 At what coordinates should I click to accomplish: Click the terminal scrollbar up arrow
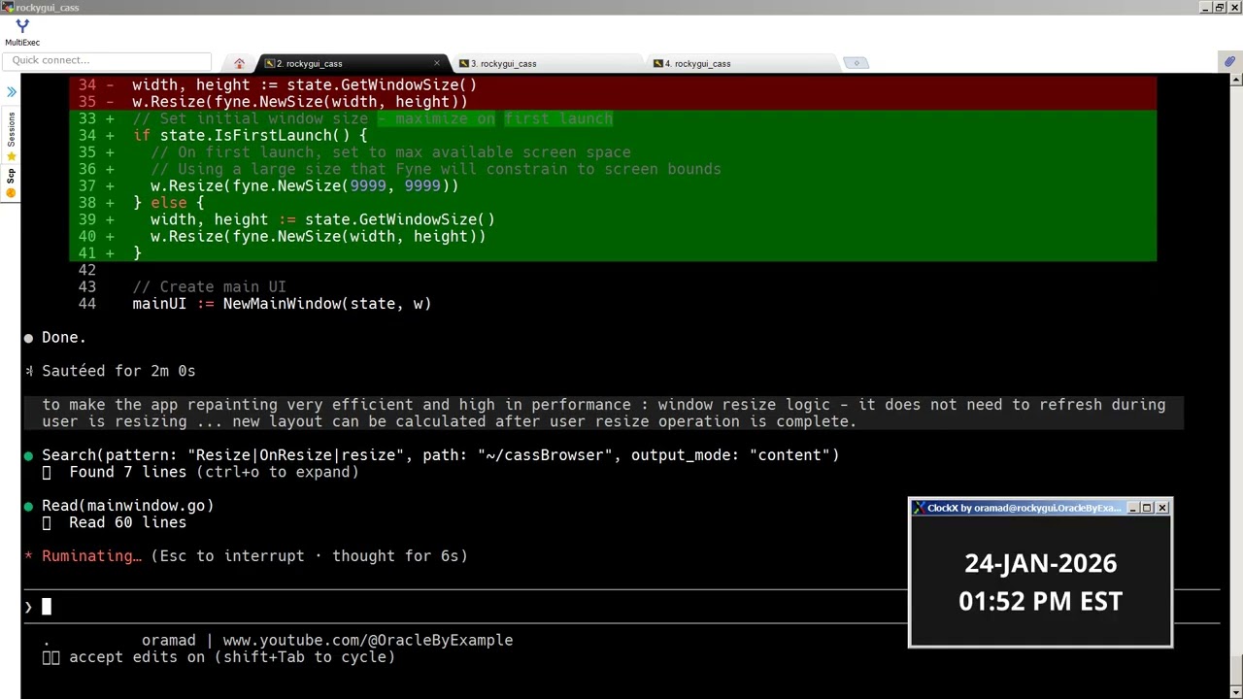point(1235,82)
